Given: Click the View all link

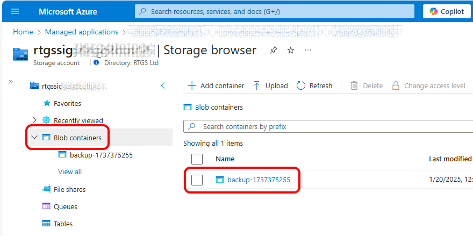Looking at the screenshot, I should pyautogui.click(x=70, y=171).
